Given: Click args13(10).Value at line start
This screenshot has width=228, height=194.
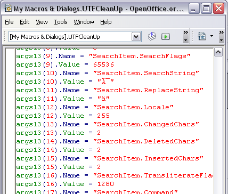Looking at the screenshot, I should (x=50, y=82).
